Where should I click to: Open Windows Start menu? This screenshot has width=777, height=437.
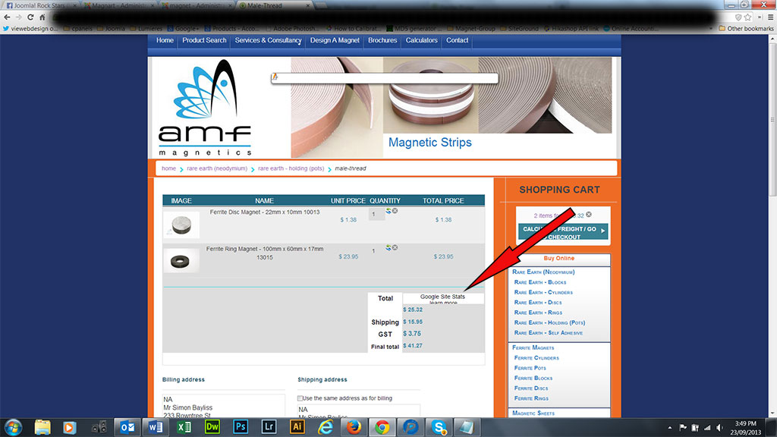pos(13,427)
